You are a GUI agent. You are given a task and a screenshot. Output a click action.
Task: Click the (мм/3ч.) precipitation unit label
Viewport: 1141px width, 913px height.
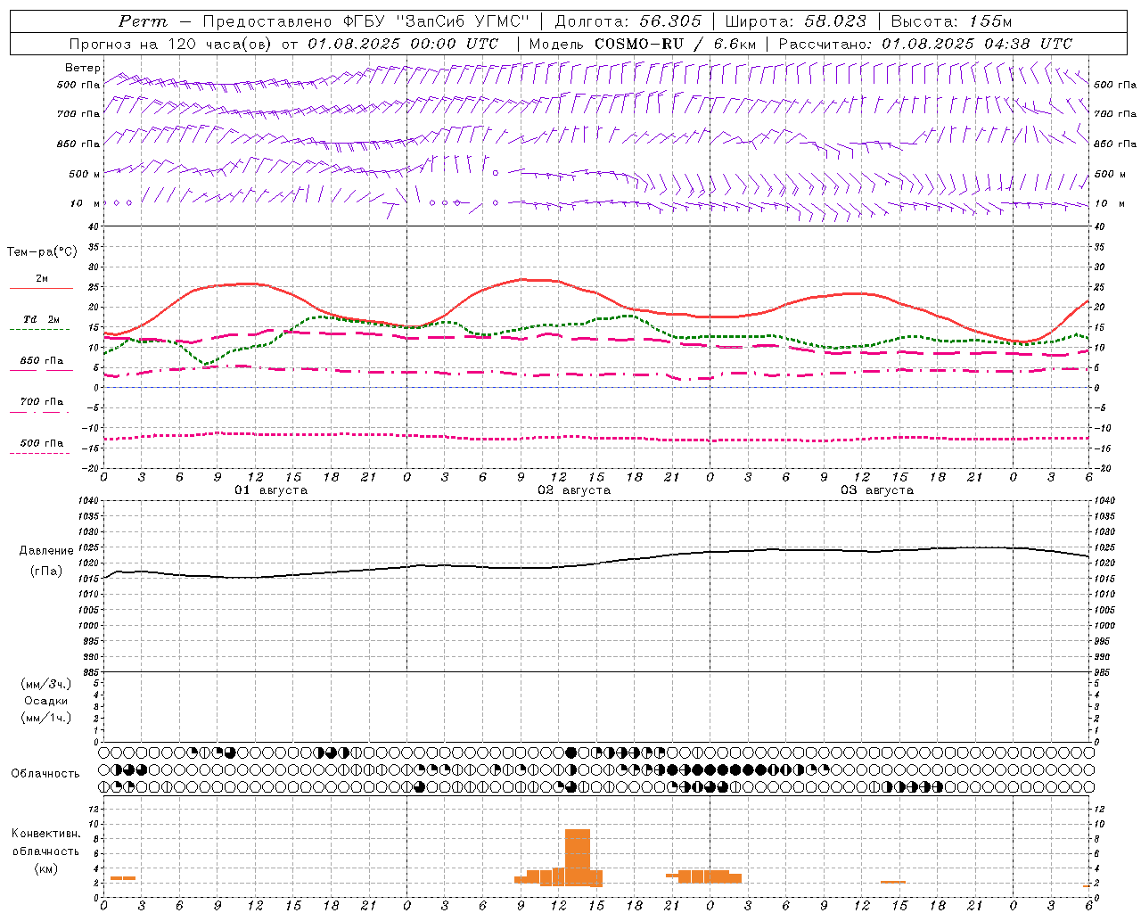[46, 684]
